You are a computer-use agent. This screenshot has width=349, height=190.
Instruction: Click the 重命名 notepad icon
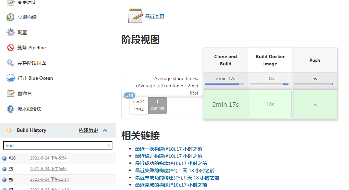pos(11,93)
